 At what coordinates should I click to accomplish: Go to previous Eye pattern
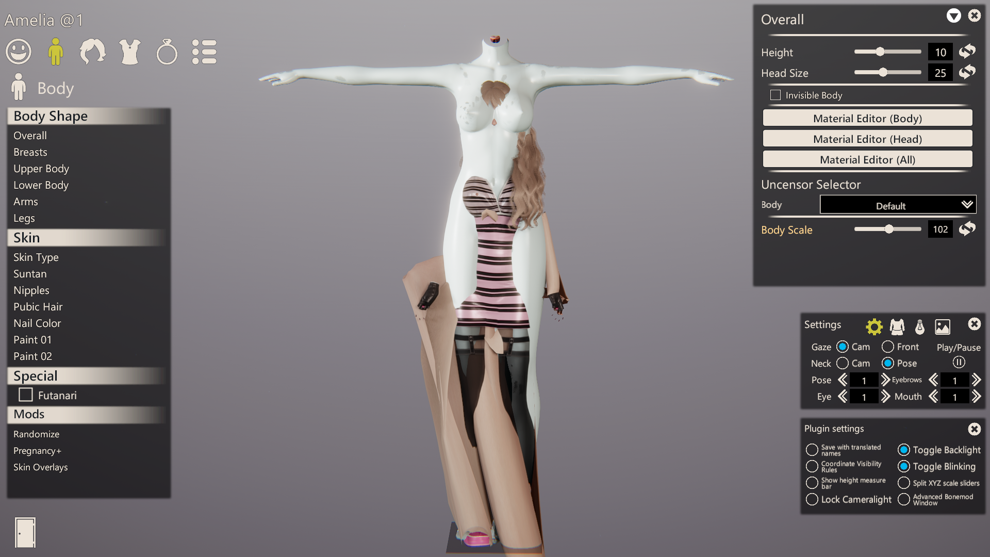tap(843, 397)
